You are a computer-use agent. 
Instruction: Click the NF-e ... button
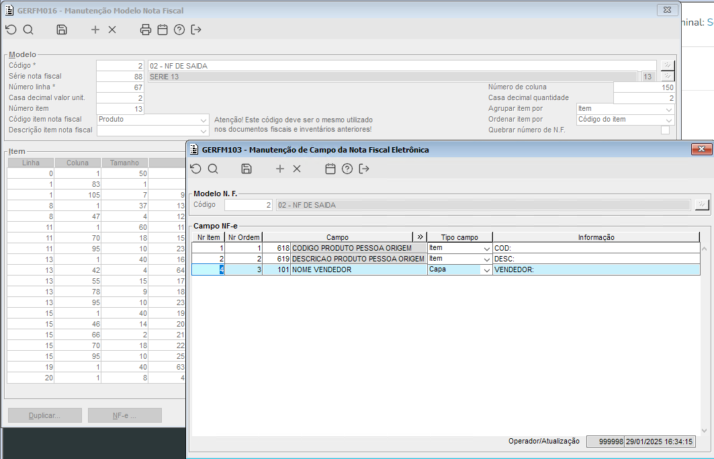(125, 415)
